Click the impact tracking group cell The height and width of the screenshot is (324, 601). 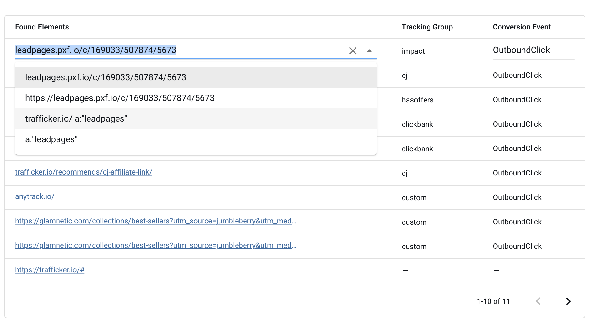click(x=413, y=51)
